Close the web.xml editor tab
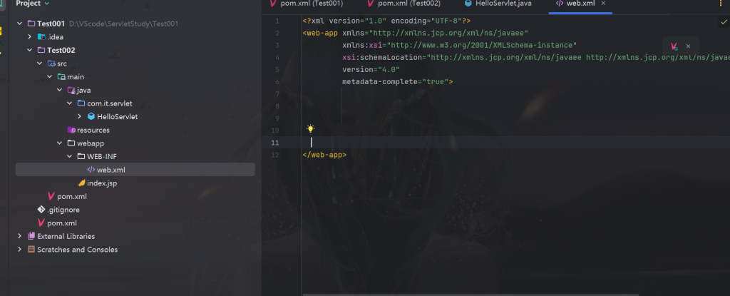The image size is (730, 296). coord(604,4)
